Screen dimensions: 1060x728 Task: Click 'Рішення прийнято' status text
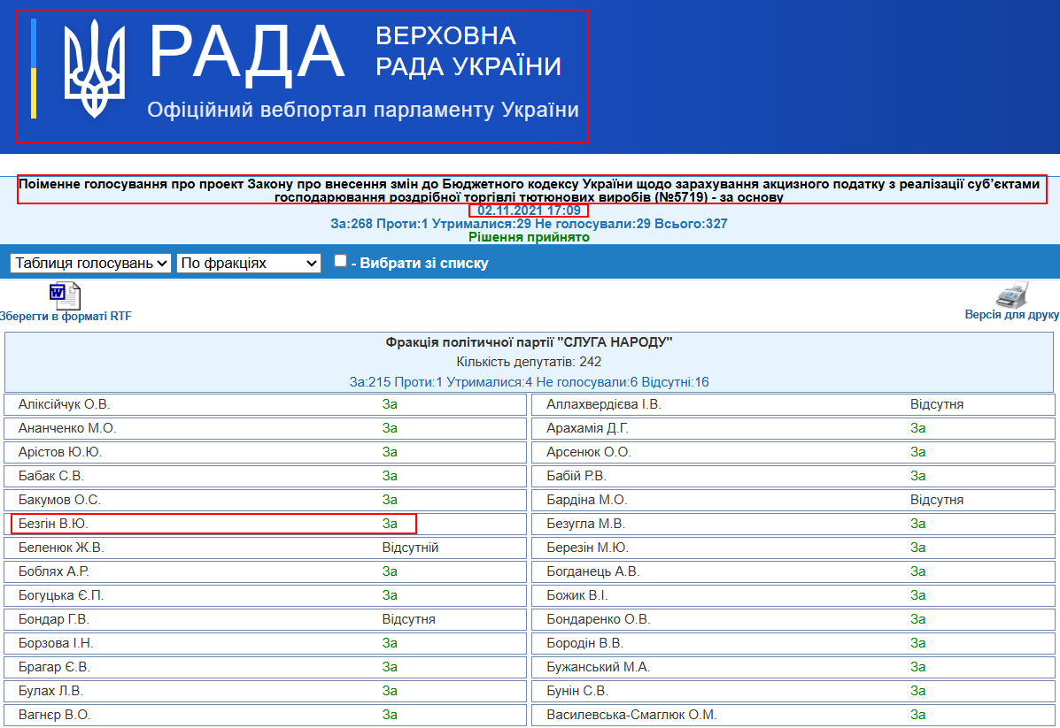[x=529, y=237]
